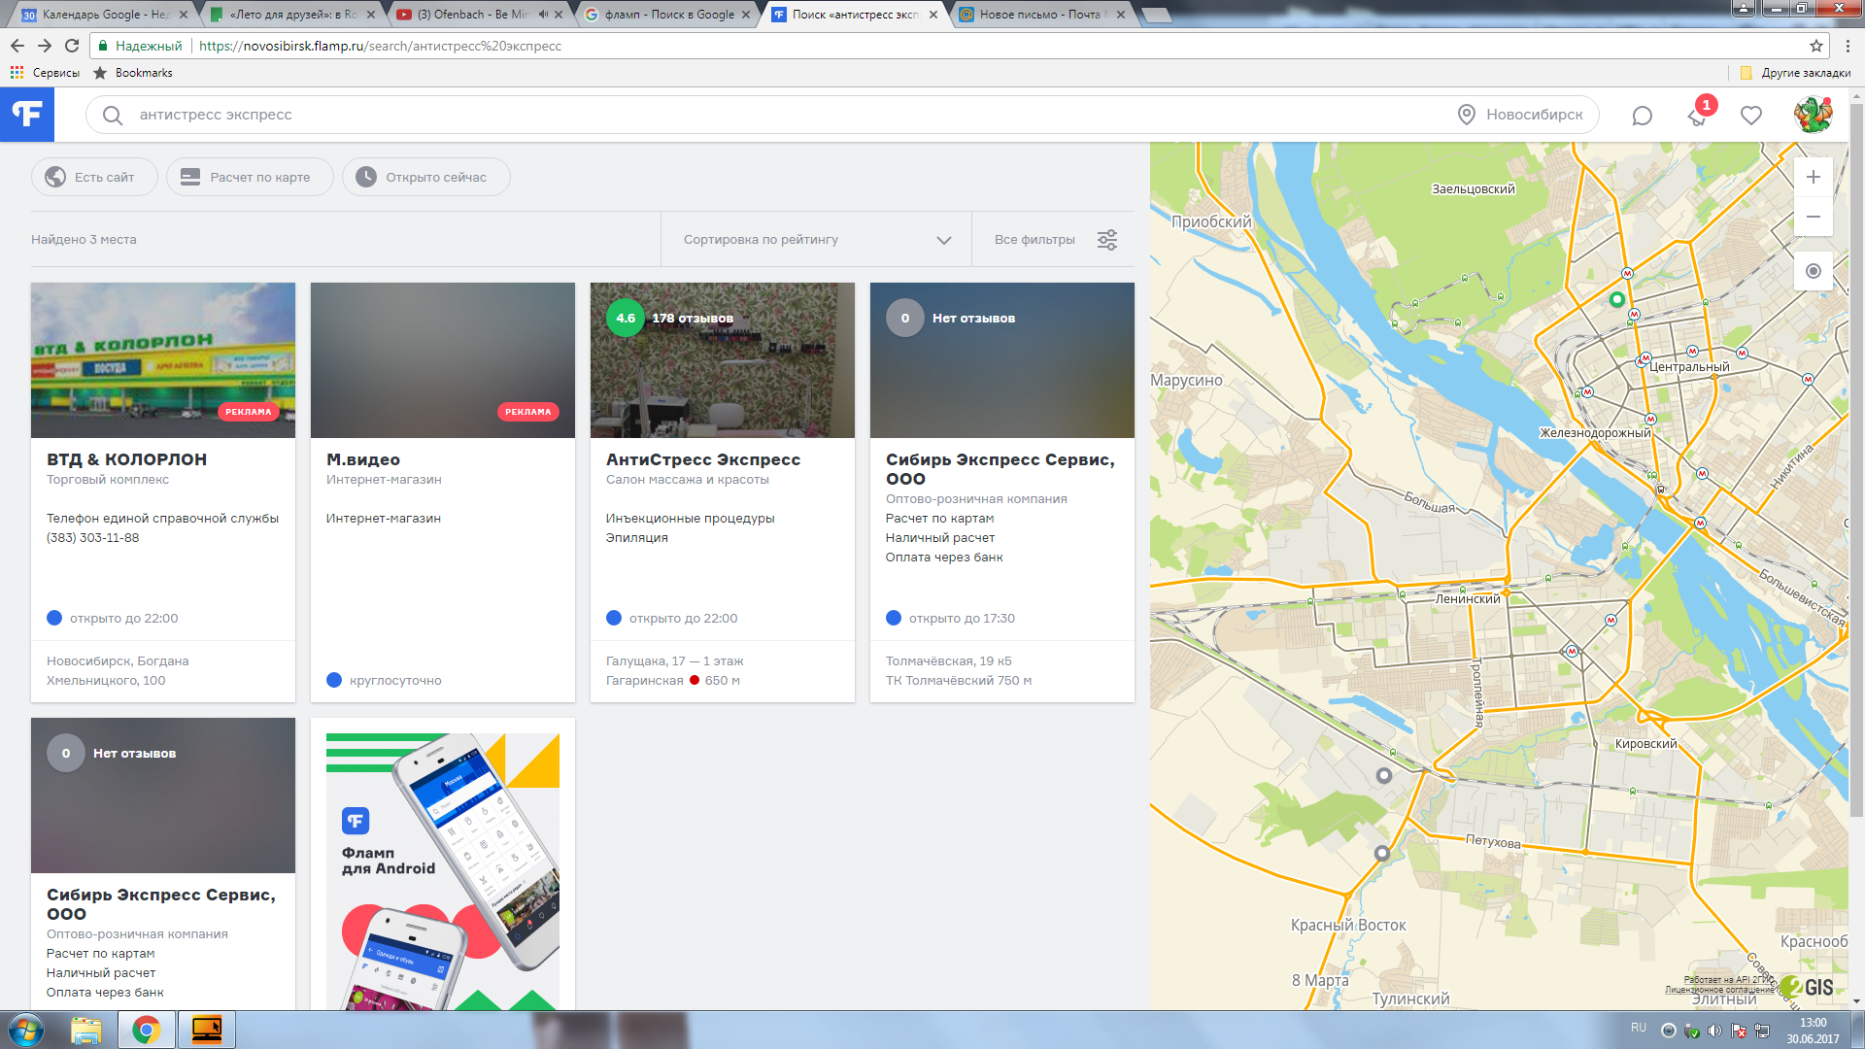Zoom in on the map

(1813, 177)
